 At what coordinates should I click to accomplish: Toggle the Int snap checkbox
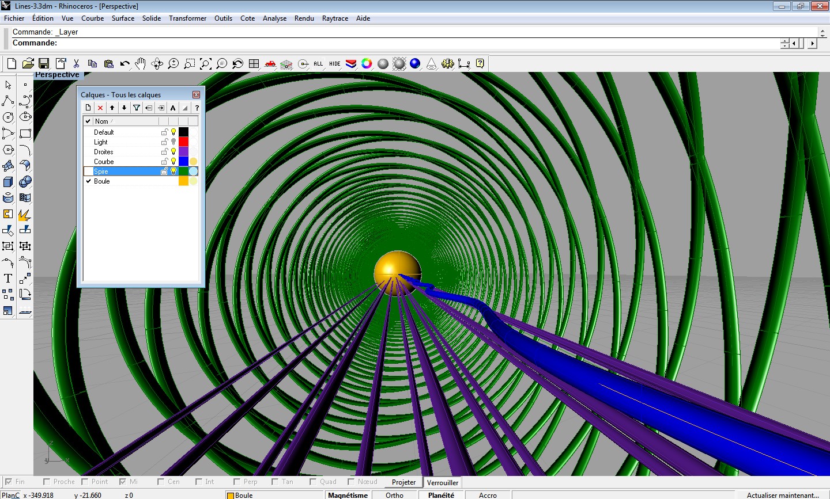click(199, 482)
